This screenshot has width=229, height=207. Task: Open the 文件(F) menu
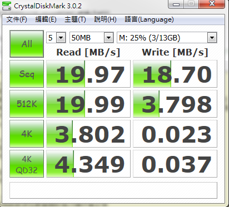17,19
